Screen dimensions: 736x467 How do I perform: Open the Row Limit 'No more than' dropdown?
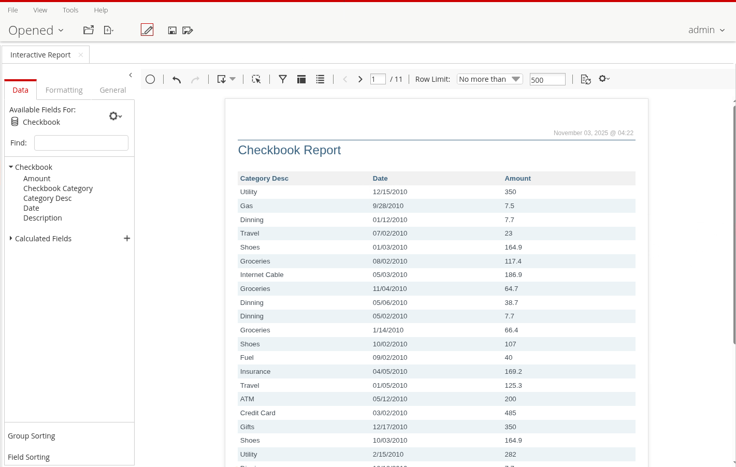(x=489, y=79)
